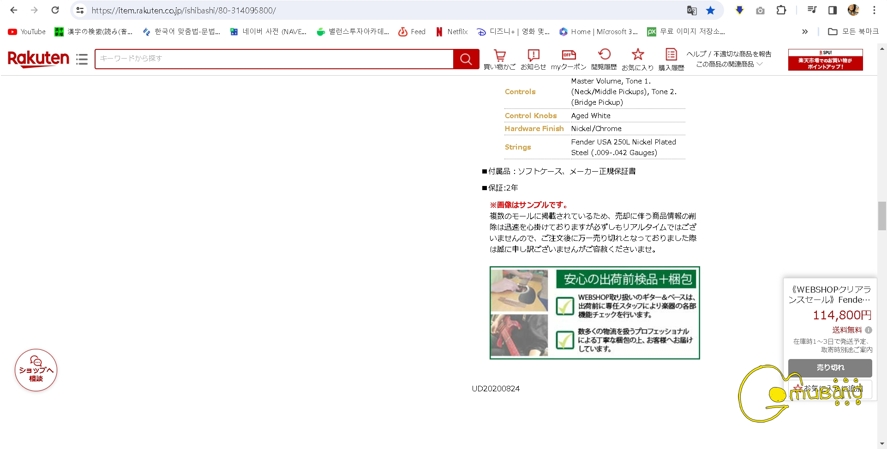Screen dimensions: 887x449
Task: Click the floating product title WEBSHOPクリアランスセール
Action: pos(830,294)
